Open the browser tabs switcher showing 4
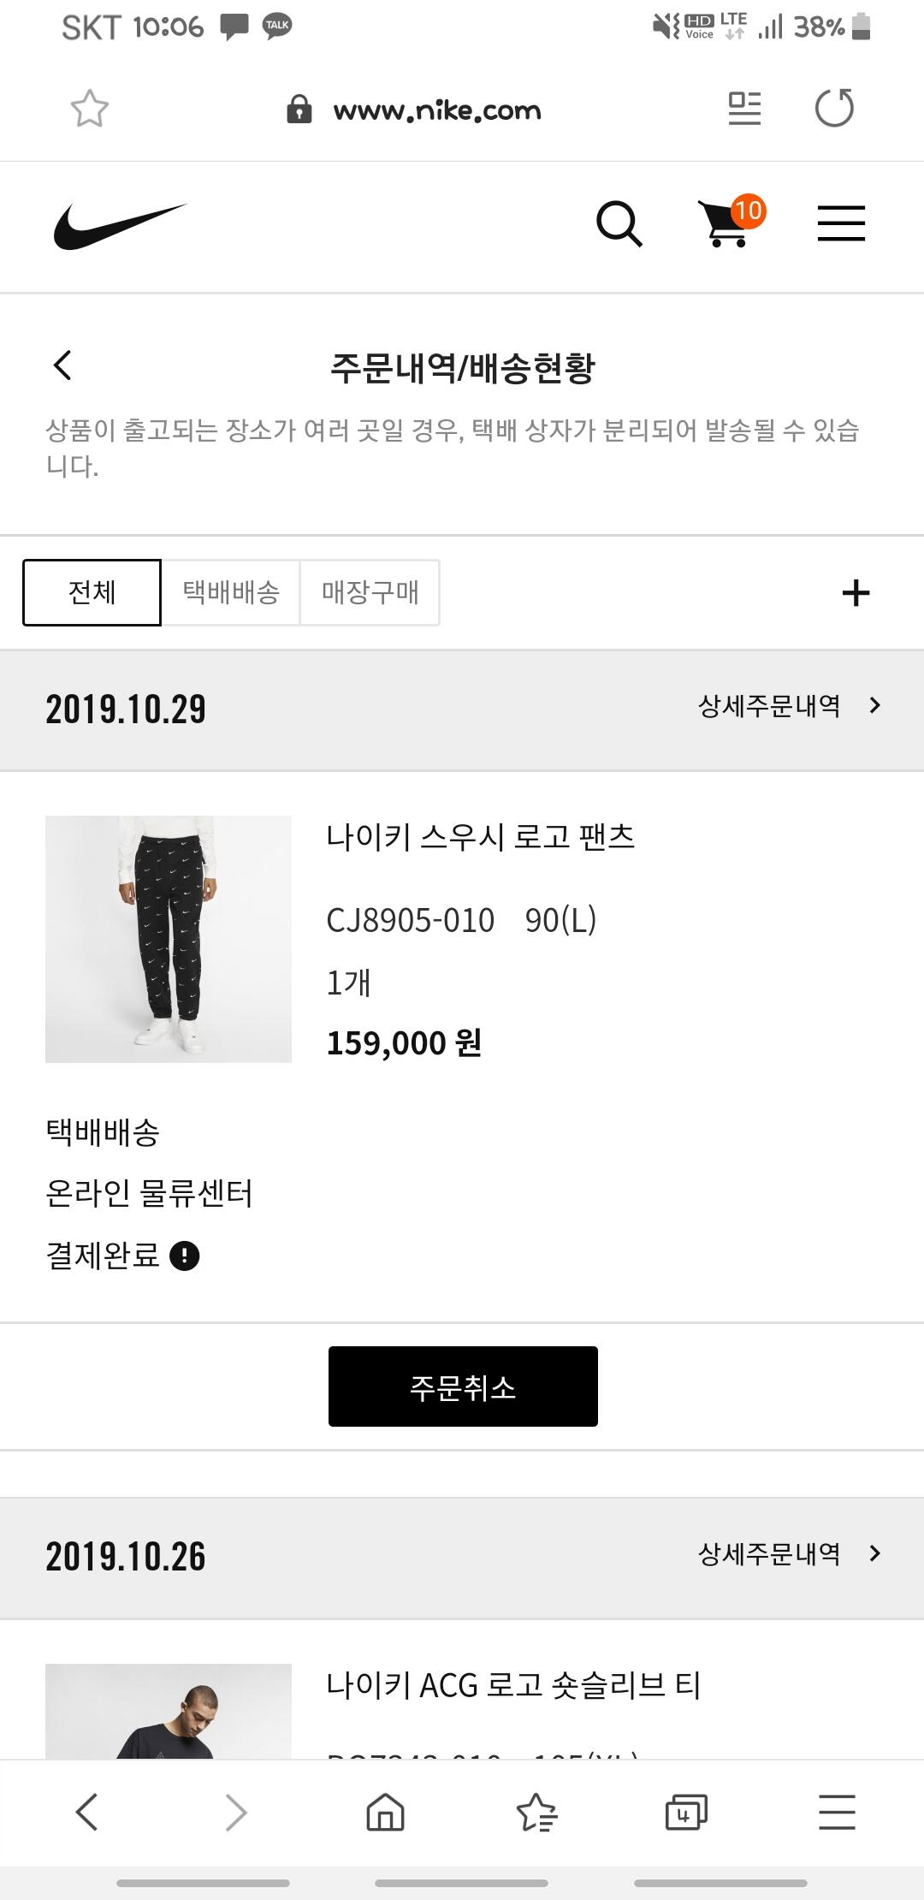The width and height of the screenshot is (924, 1900). [x=686, y=1812]
